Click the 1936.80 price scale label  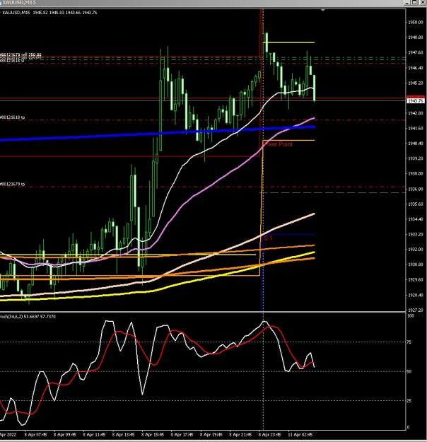pos(416,189)
